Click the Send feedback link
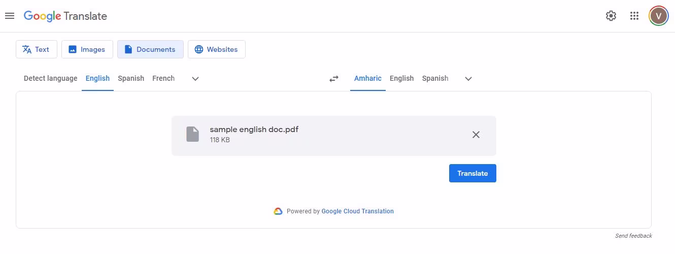Image resolution: width=675 pixels, height=254 pixels. (x=633, y=236)
